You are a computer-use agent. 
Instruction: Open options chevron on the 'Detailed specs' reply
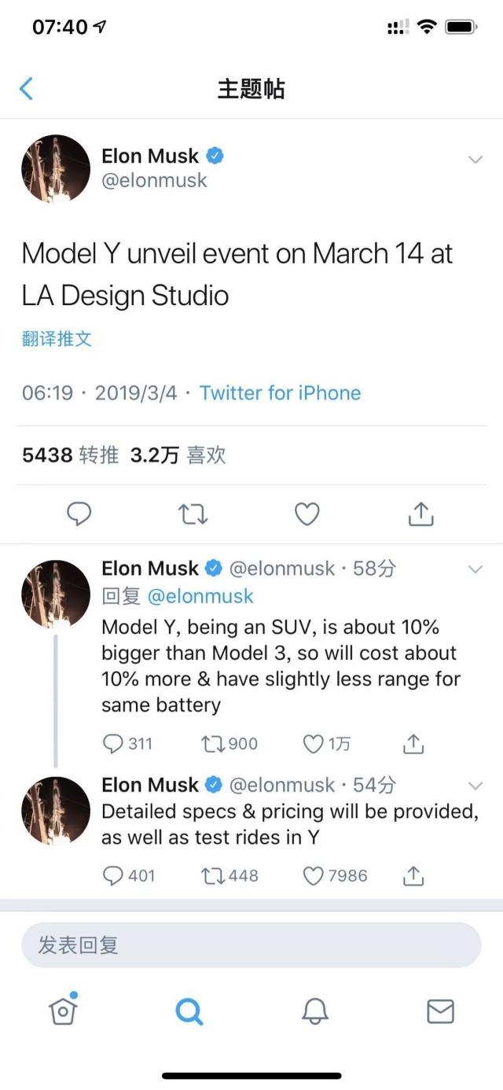475,783
